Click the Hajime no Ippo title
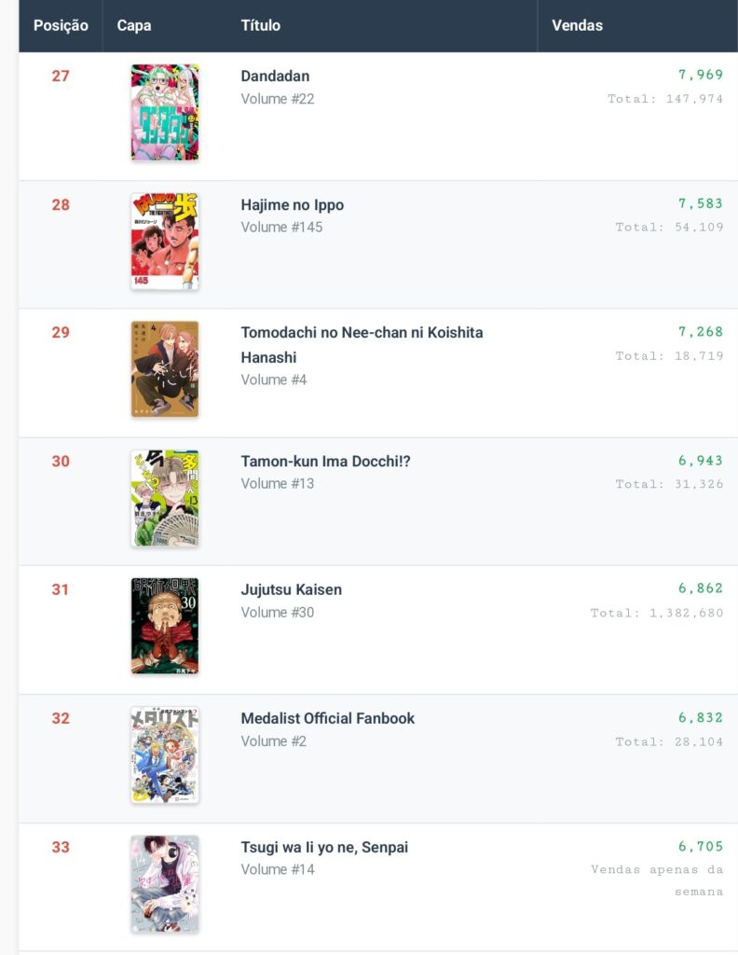Image resolution: width=738 pixels, height=955 pixels. [292, 205]
